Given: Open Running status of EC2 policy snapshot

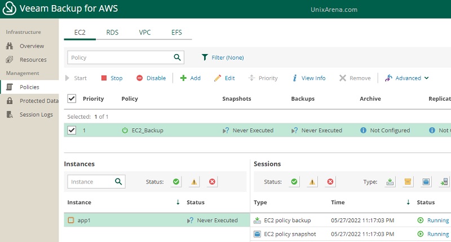Looking at the screenshot, I should tap(438, 234).
